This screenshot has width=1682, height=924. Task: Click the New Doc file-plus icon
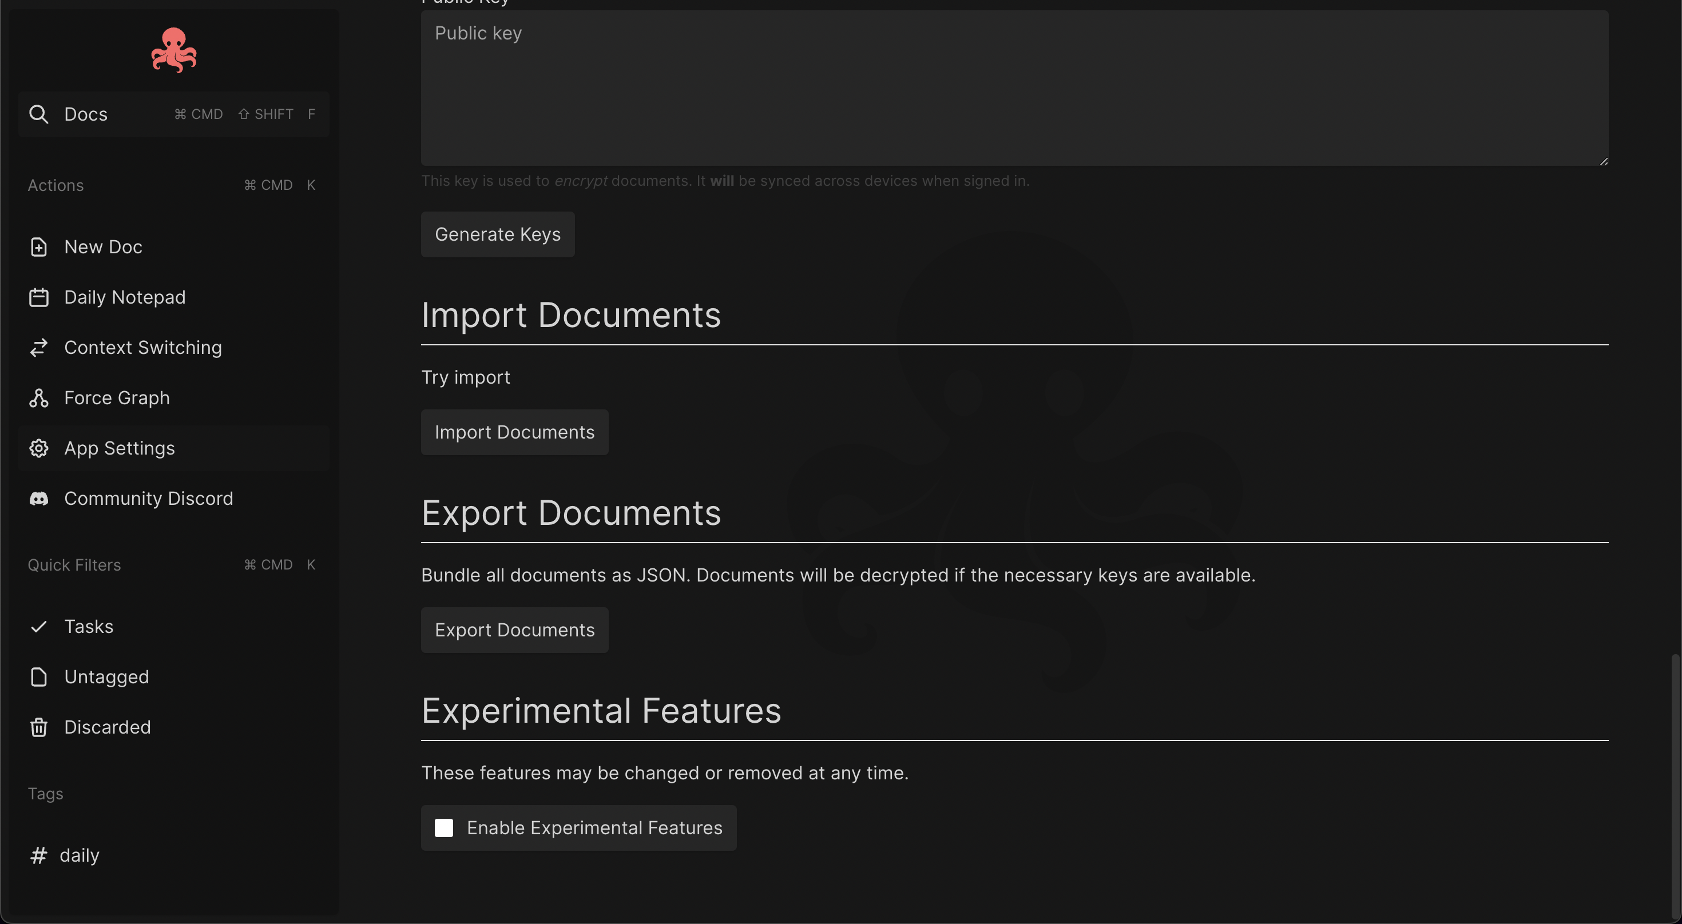click(x=38, y=248)
